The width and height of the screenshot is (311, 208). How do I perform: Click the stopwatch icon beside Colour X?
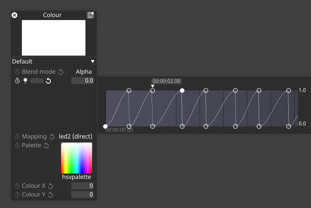(x=17, y=186)
